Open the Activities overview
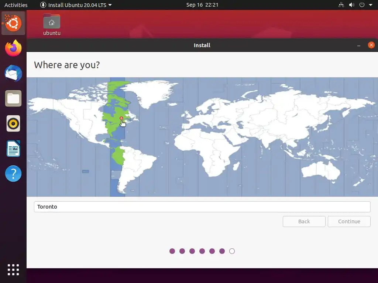Image resolution: width=378 pixels, height=283 pixels. click(16, 5)
